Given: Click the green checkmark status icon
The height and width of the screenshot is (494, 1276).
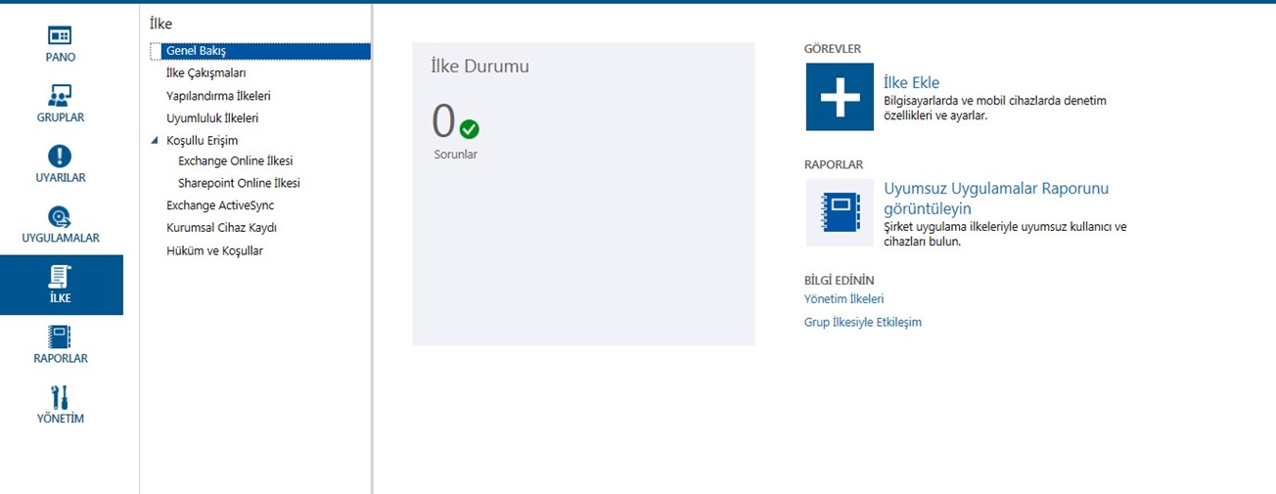Looking at the screenshot, I should (470, 129).
